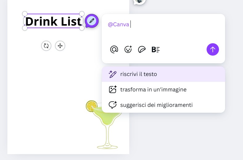Click top-left corner resize handle
This screenshot has width=243, height=160.
pyautogui.click(x=25, y=14)
